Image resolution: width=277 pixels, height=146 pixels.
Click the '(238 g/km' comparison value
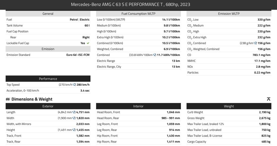point(246,43)
